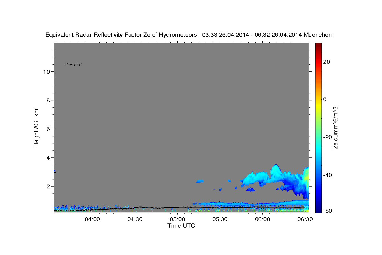Click the '05:30' time tick label
This screenshot has width=382, height=255.
tap(220, 220)
